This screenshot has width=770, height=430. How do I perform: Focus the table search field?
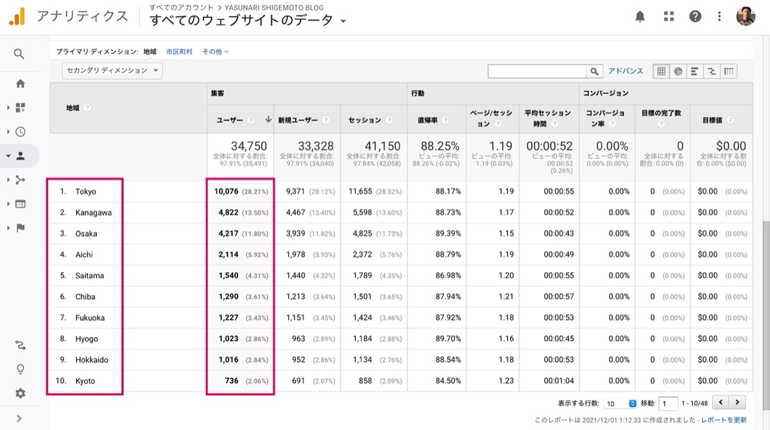(x=537, y=71)
